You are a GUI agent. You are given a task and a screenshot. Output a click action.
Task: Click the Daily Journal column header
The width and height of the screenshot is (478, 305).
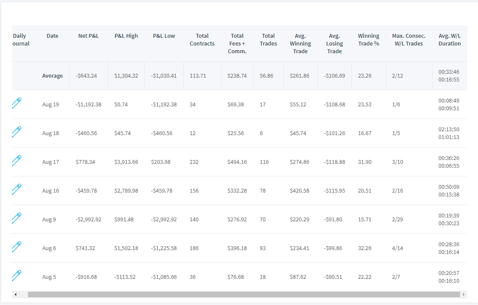point(20,39)
